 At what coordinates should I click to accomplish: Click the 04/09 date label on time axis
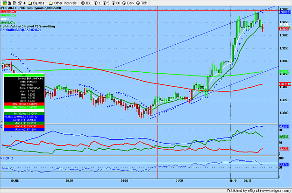pos(179,181)
